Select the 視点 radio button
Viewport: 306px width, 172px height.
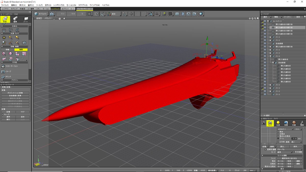point(278,132)
